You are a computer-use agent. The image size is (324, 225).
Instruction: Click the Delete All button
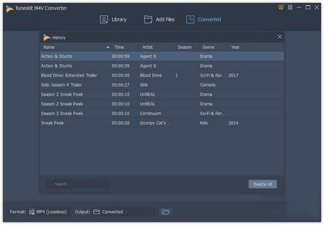coord(262,184)
